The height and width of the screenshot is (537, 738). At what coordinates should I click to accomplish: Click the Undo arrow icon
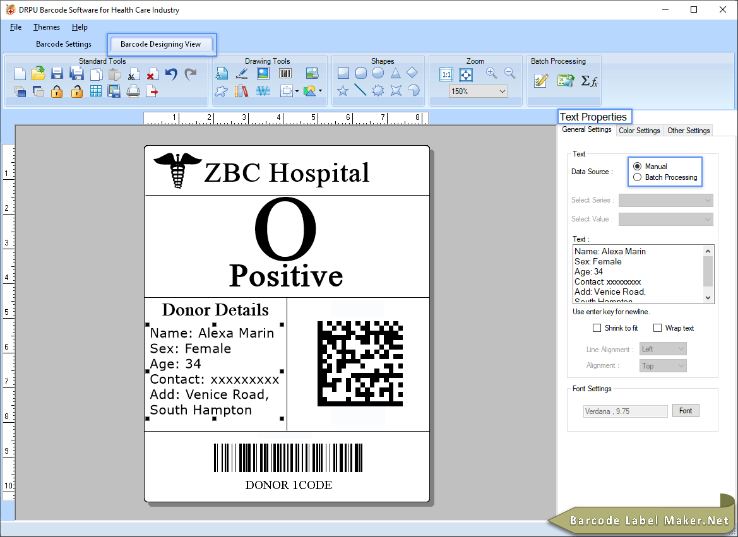[171, 73]
